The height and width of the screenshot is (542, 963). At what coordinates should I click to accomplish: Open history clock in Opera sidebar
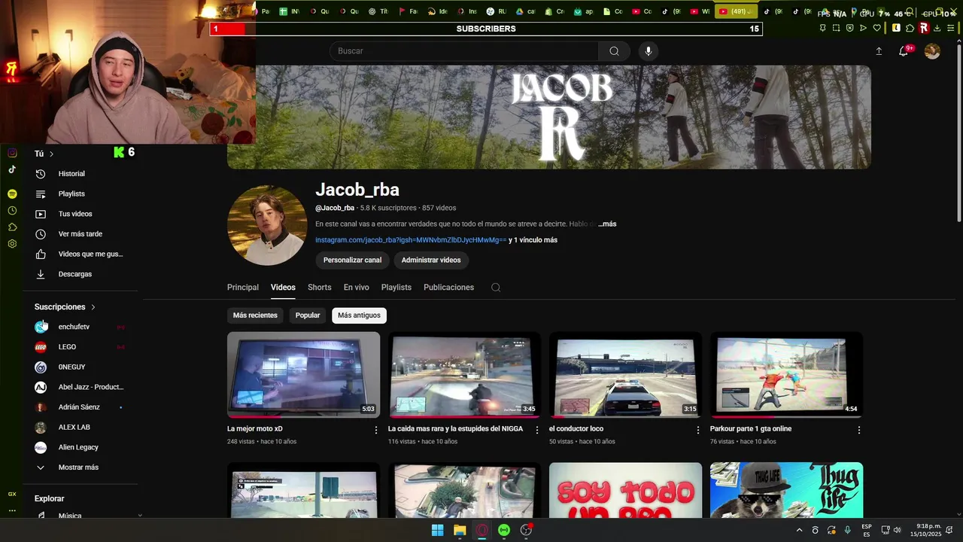tap(12, 211)
